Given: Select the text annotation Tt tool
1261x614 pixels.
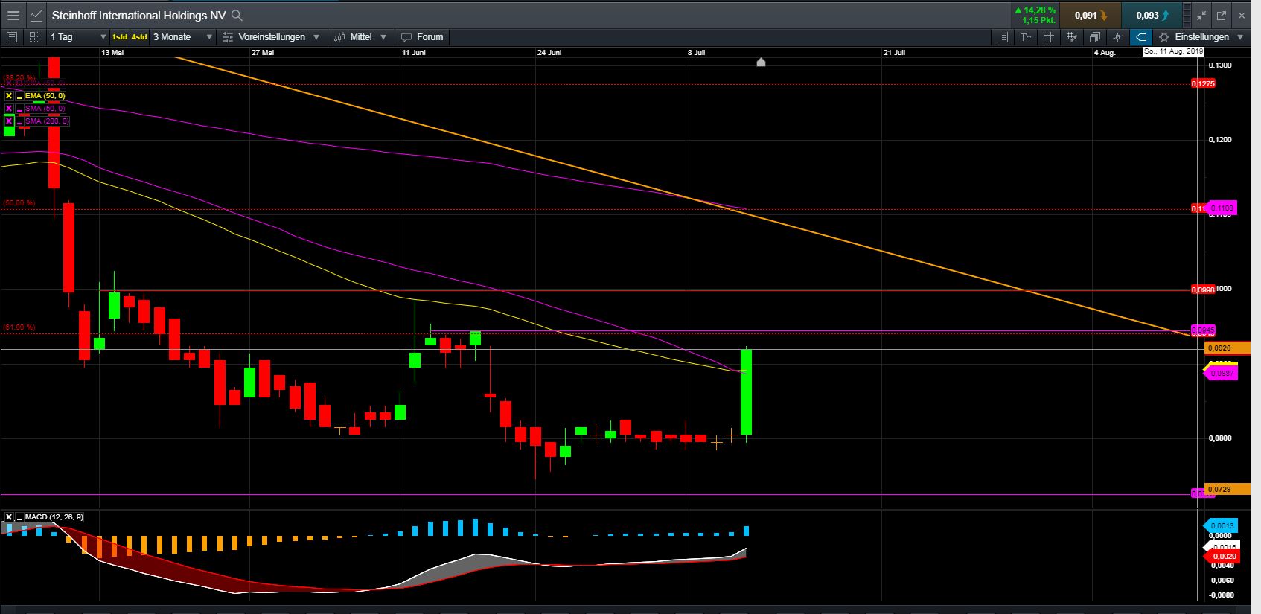Looking at the screenshot, I should (1026, 36).
